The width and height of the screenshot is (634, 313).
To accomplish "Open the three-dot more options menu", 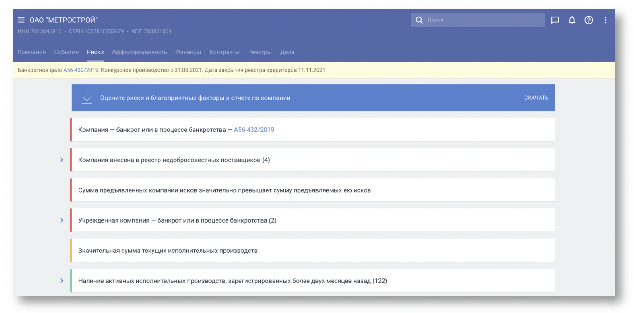I will click(x=606, y=20).
